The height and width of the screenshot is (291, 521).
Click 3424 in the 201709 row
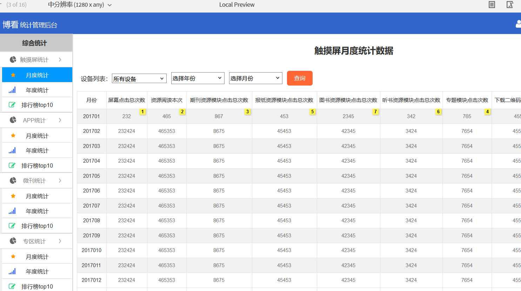pos(411,236)
